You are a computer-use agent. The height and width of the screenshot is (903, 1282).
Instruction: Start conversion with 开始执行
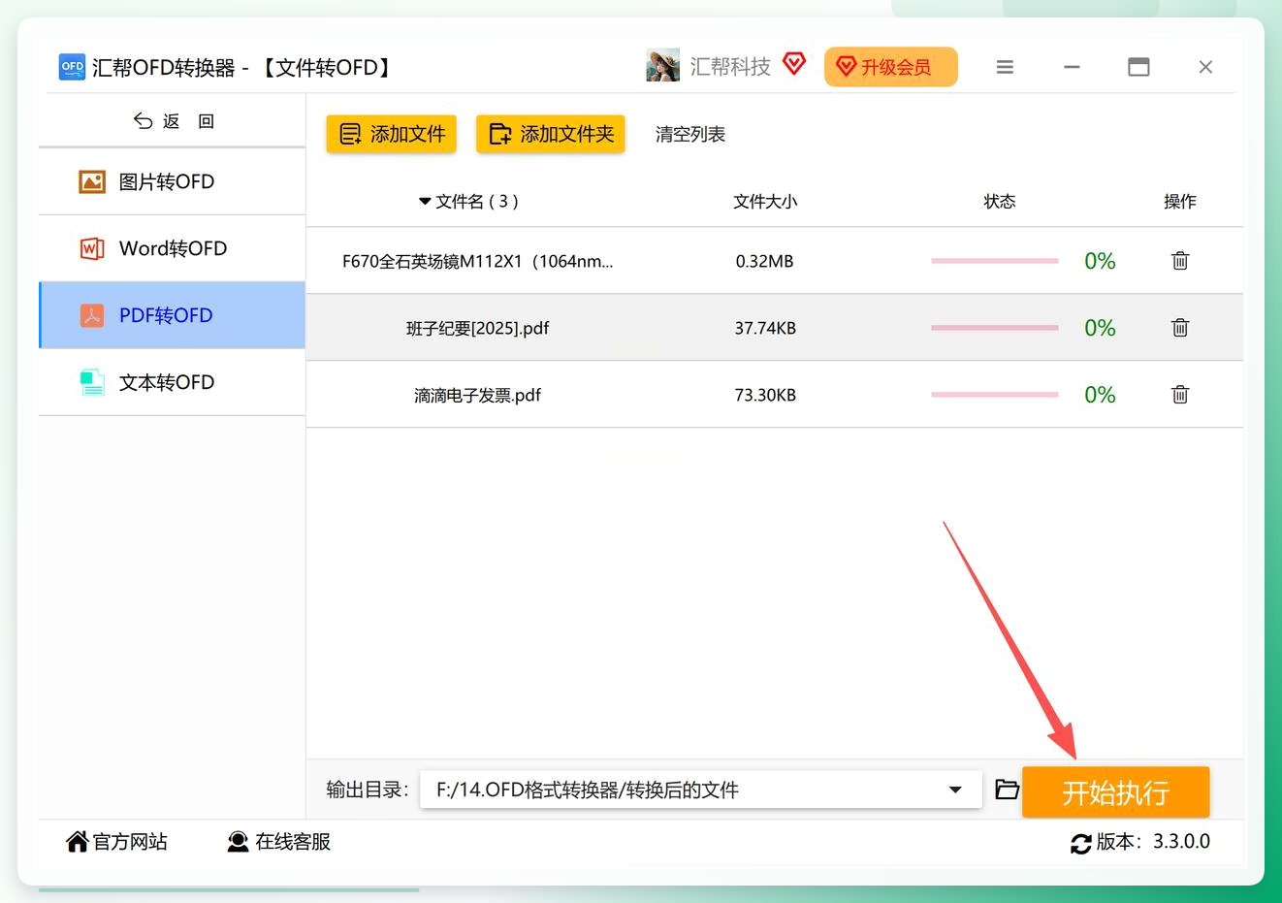point(1116,792)
